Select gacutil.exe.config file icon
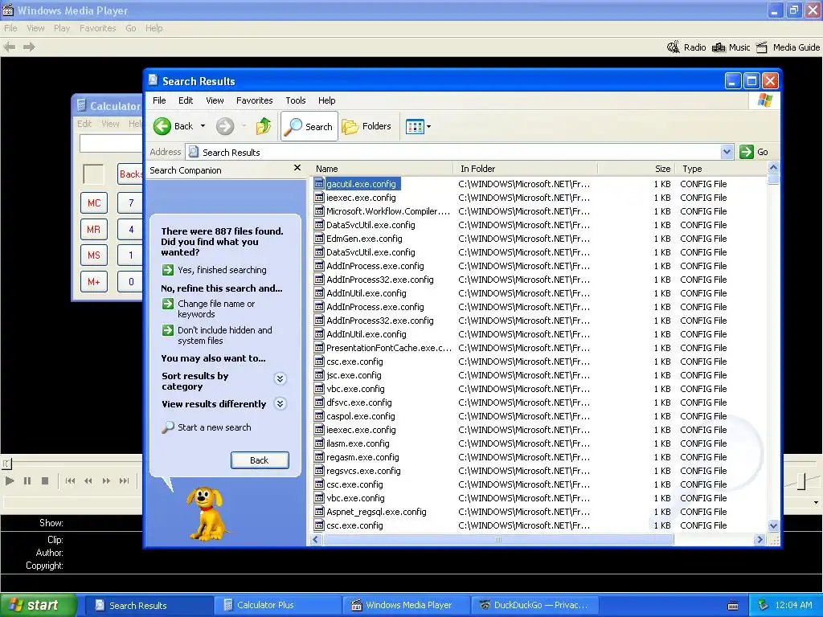The height and width of the screenshot is (617, 823). coord(318,184)
